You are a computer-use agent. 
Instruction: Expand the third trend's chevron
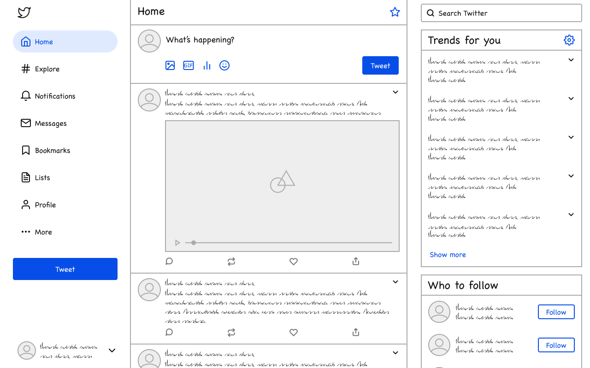click(571, 137)
